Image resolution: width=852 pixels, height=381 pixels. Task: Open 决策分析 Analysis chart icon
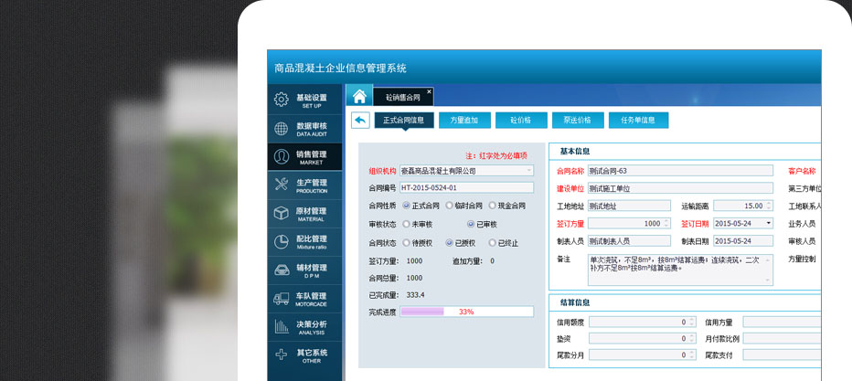tap(282, 326)
